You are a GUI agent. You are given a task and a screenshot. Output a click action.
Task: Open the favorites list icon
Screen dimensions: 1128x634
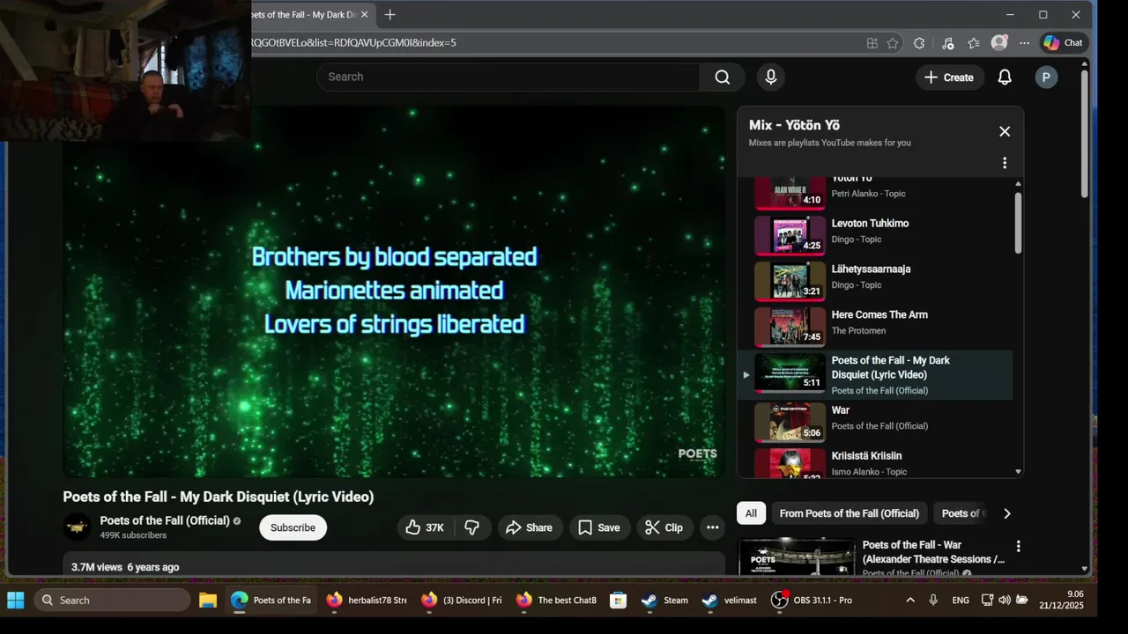[x=973, y=43]
